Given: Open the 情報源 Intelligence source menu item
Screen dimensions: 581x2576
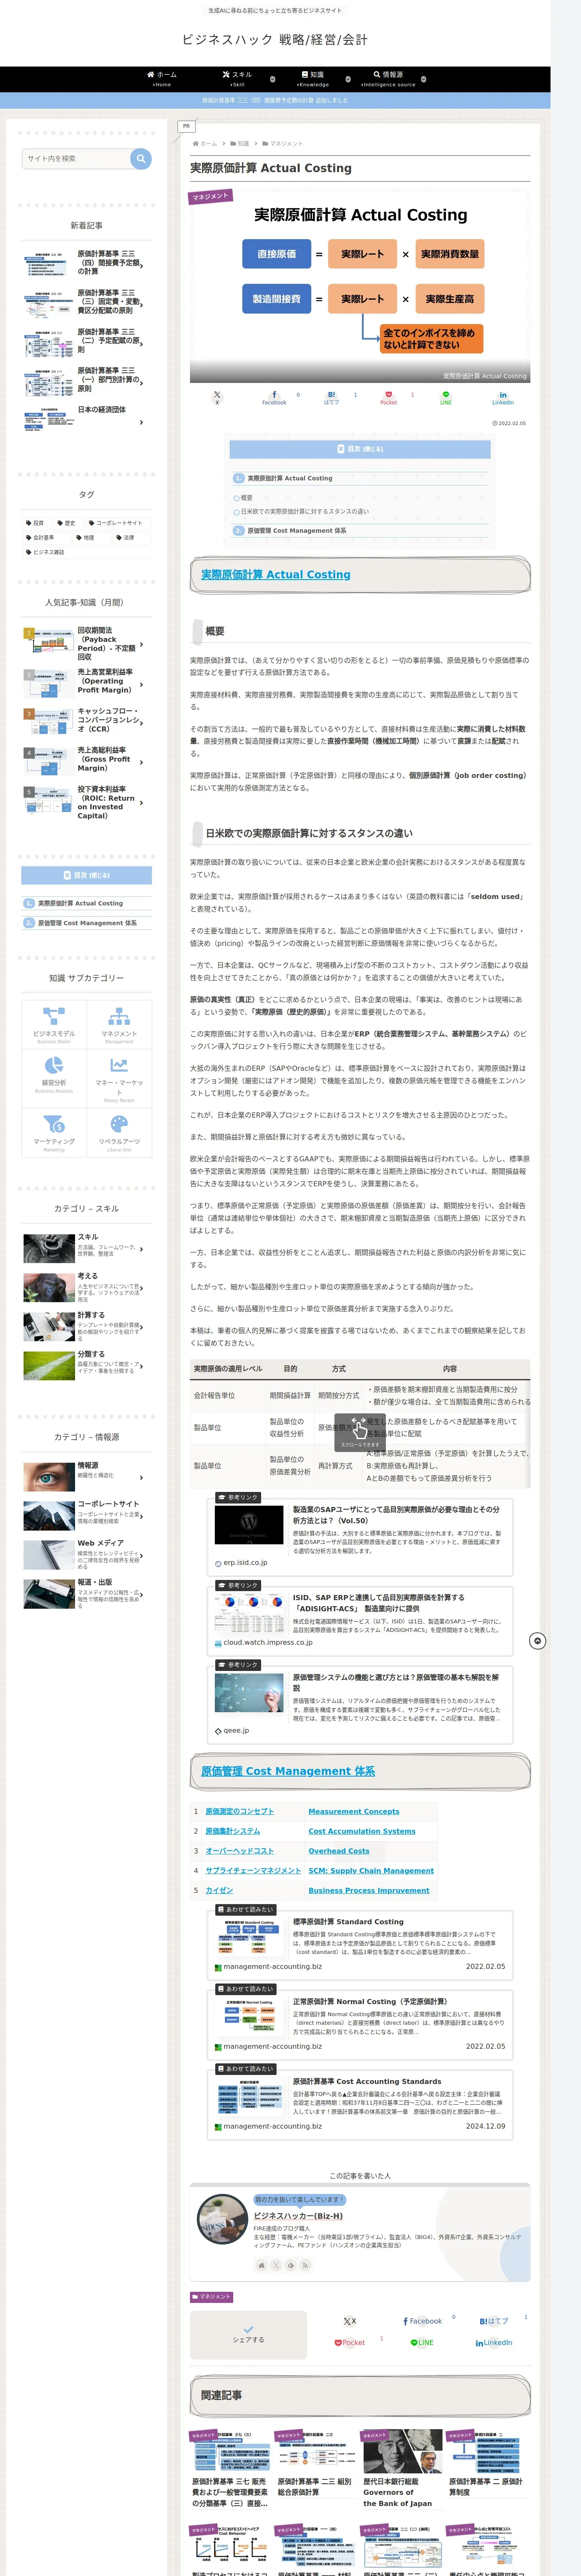Looking at the screenshot, I should coord(388,79).
